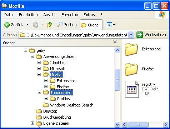Click the Desktop folder icon in tree

[x=39, y=111]
